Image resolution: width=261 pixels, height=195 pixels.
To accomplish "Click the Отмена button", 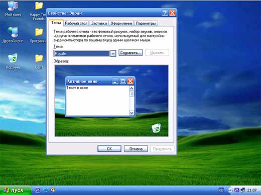I will (136, 148).
